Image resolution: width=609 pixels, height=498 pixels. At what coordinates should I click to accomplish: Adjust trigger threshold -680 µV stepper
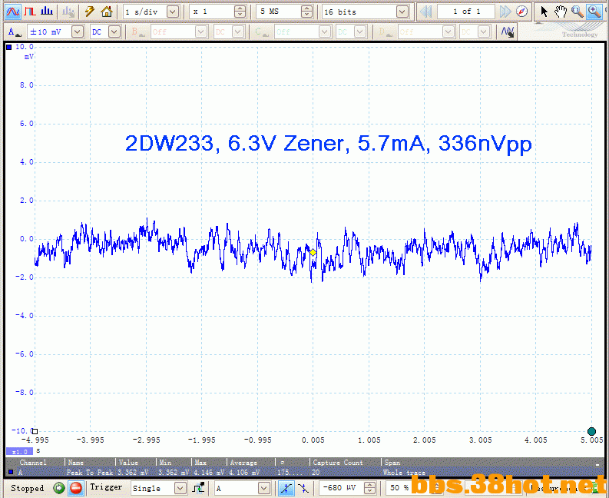(370, 488)
